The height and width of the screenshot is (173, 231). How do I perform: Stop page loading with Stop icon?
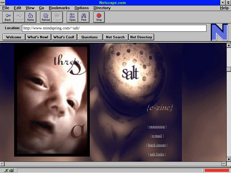pyautogui.click(x=99, y=17)
